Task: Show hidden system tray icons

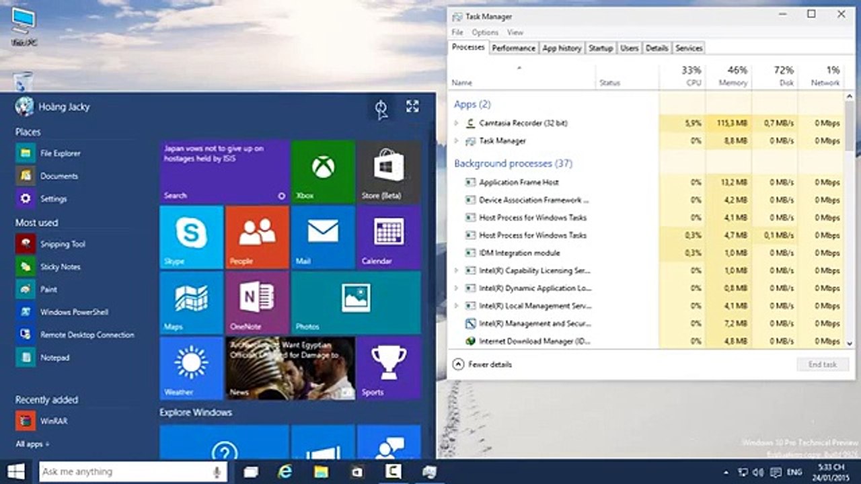Action: pyautogui.click(x=726, y=472)
